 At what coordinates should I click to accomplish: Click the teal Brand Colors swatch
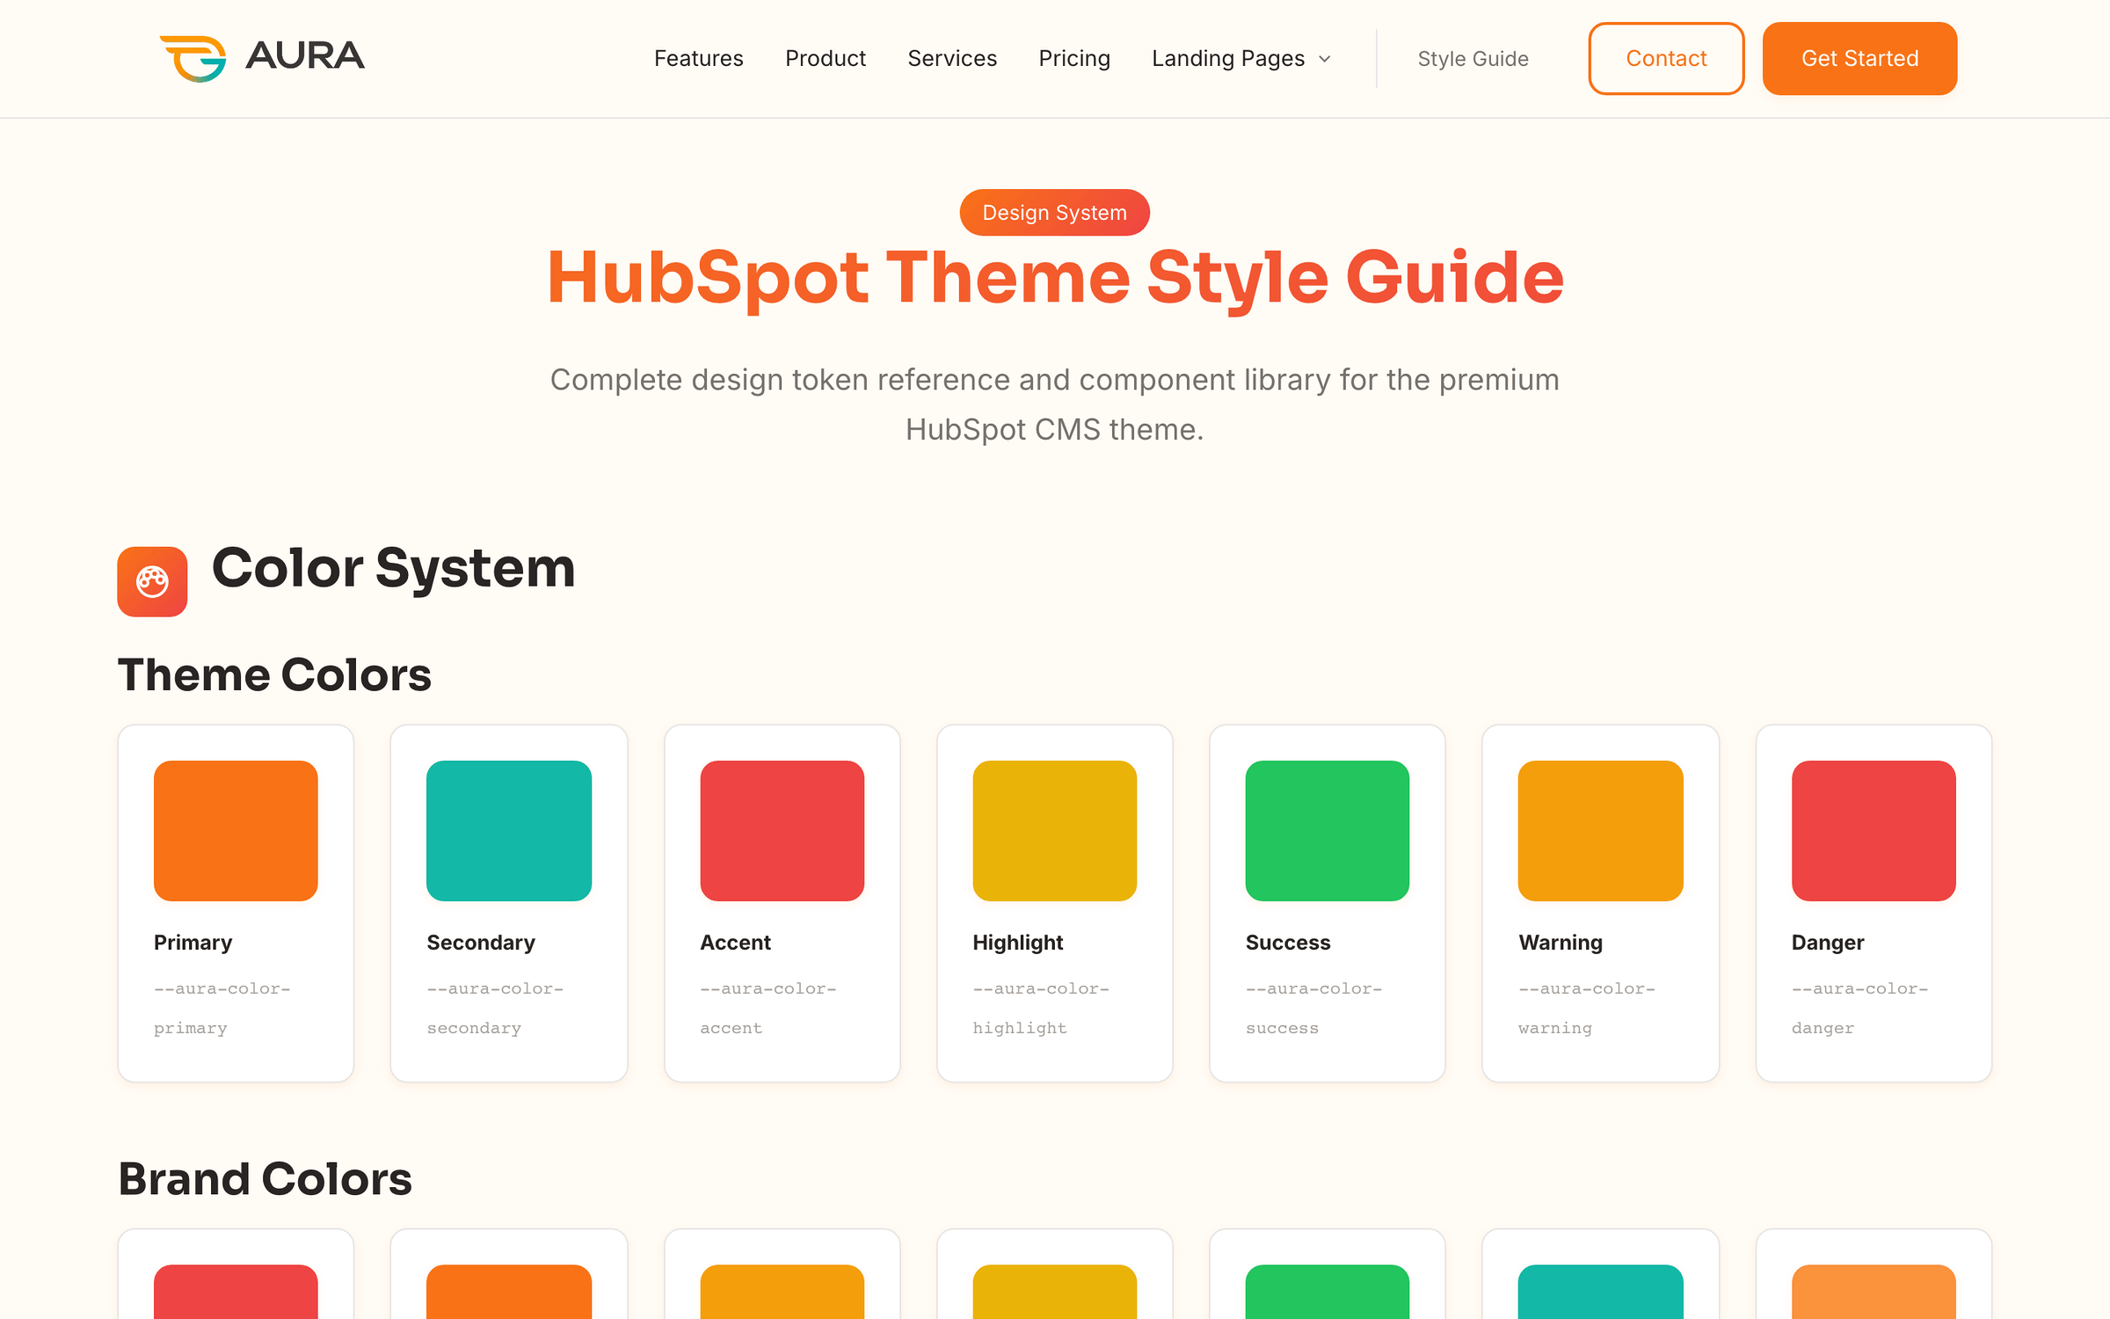[1600, 1292]
